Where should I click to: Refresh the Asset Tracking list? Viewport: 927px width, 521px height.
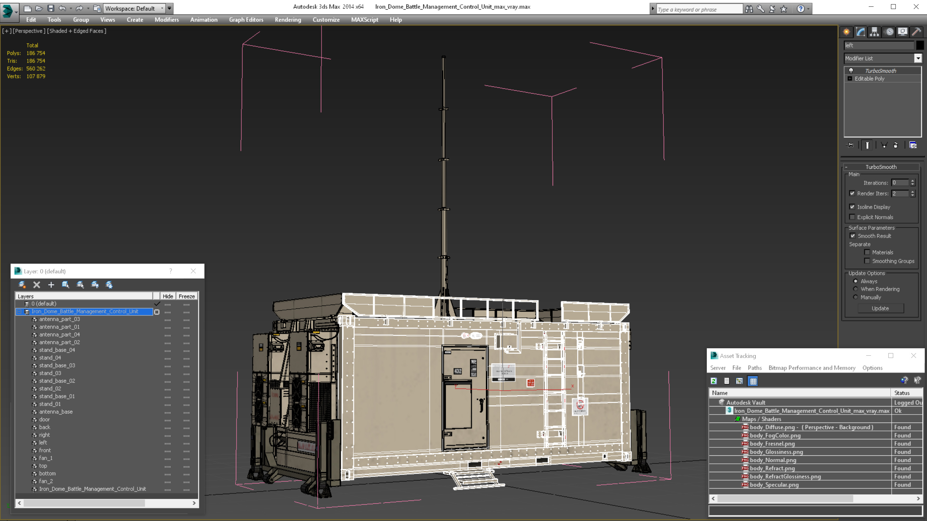[714, 381]
